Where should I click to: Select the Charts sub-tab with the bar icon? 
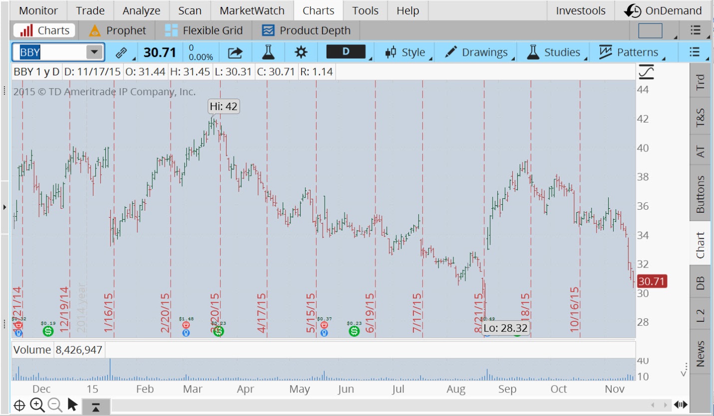[44, 30]
